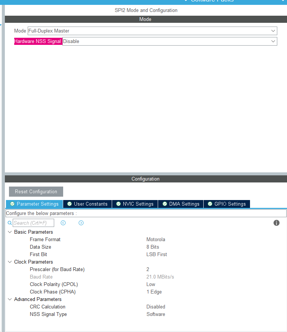Click the information icon in parameters panel
The height and width of the screenshot is (332, 287).
[x=277, y=223]
